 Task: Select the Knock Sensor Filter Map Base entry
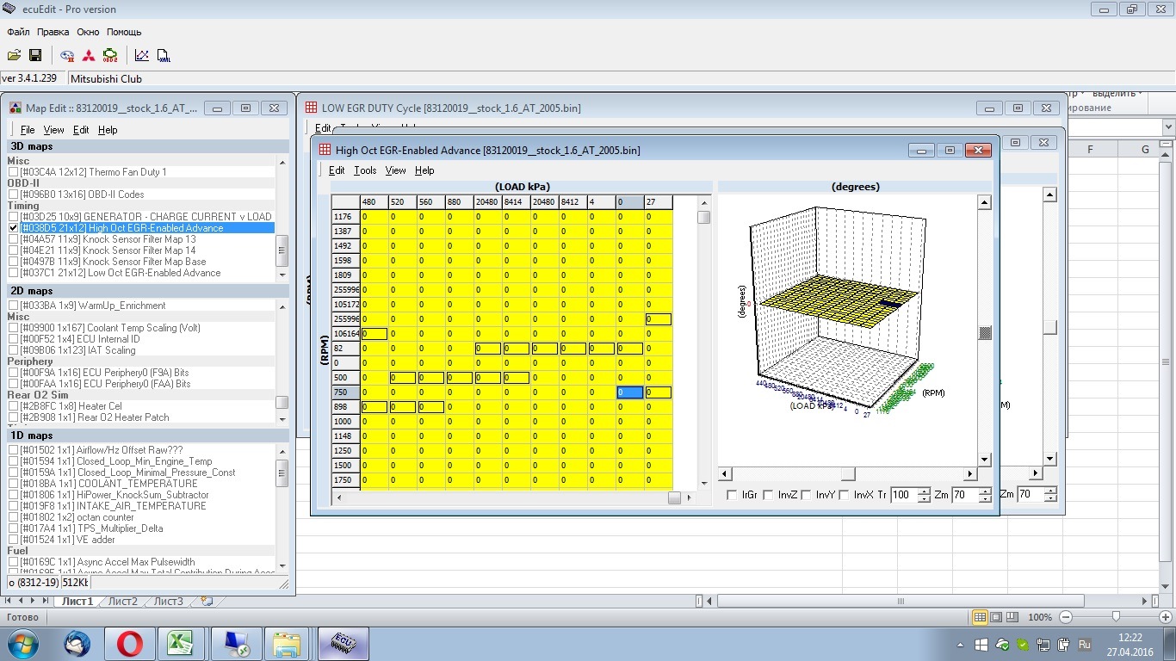point(113,262)
